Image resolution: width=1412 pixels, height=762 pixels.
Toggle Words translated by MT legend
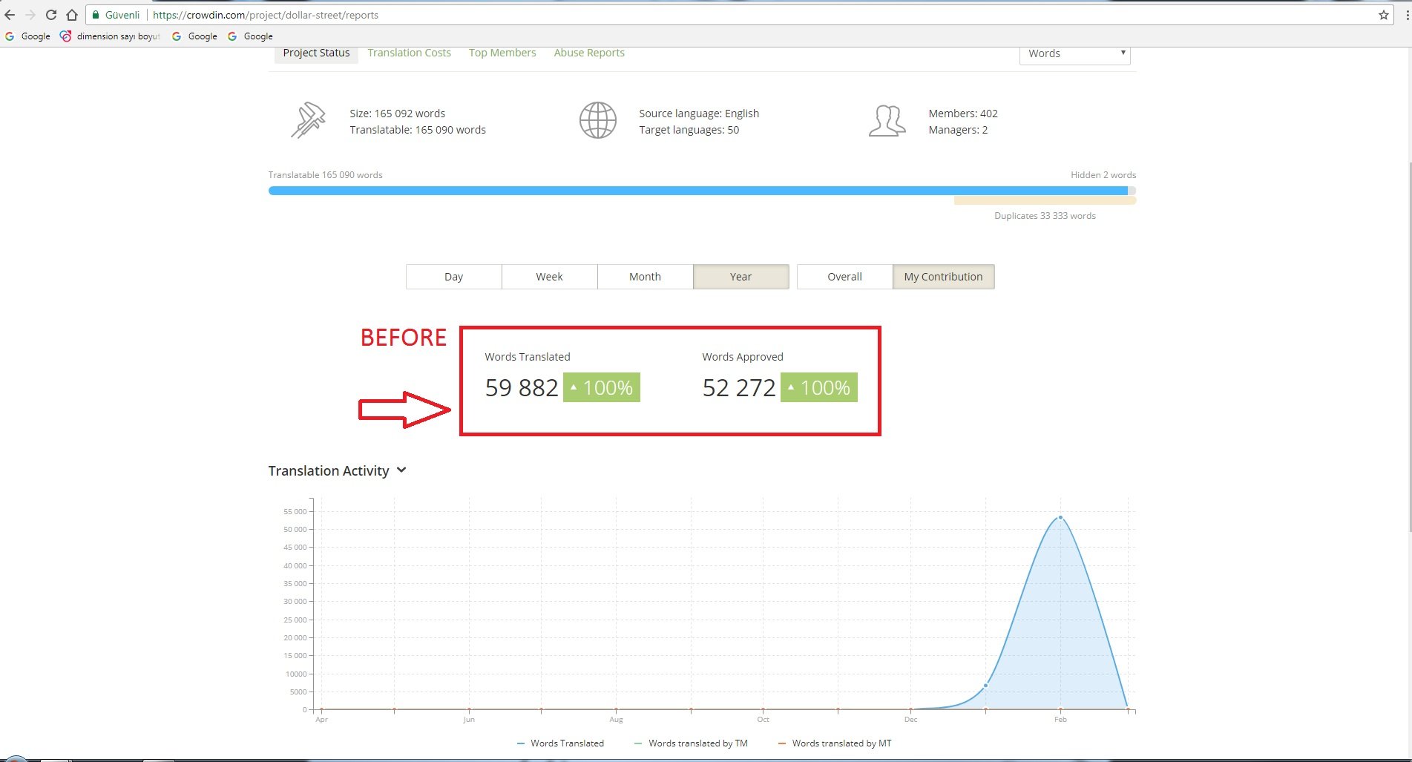835,743
